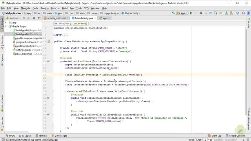The height and width of the screenshot is (141, 251).
Task: Open the Build menu
Action: click(65, 8)
